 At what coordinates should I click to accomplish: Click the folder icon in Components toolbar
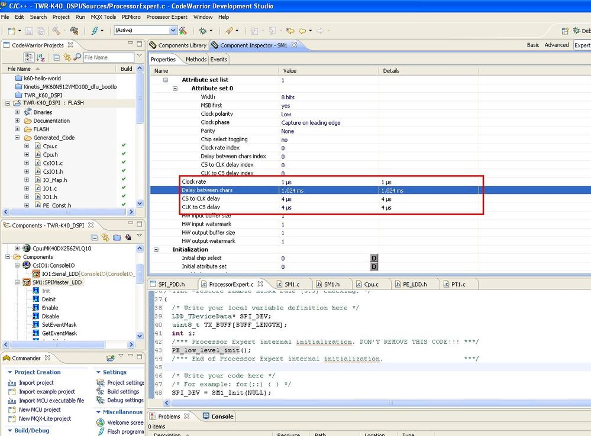point(117,237)
